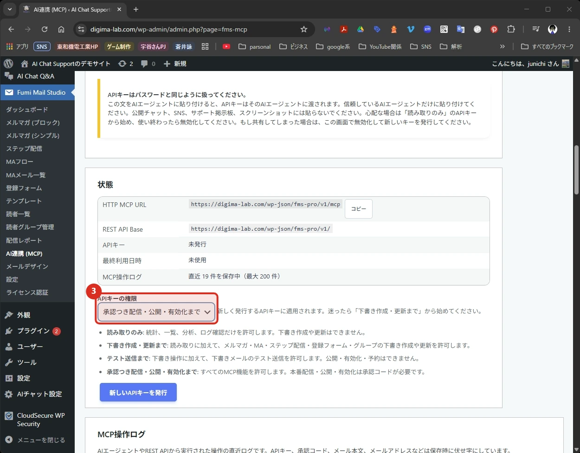Open the media control playlist icon

[x=536, y=29]
